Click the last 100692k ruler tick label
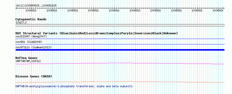The height and width of the screenshot is (94, 232). (x=218, y=10)
